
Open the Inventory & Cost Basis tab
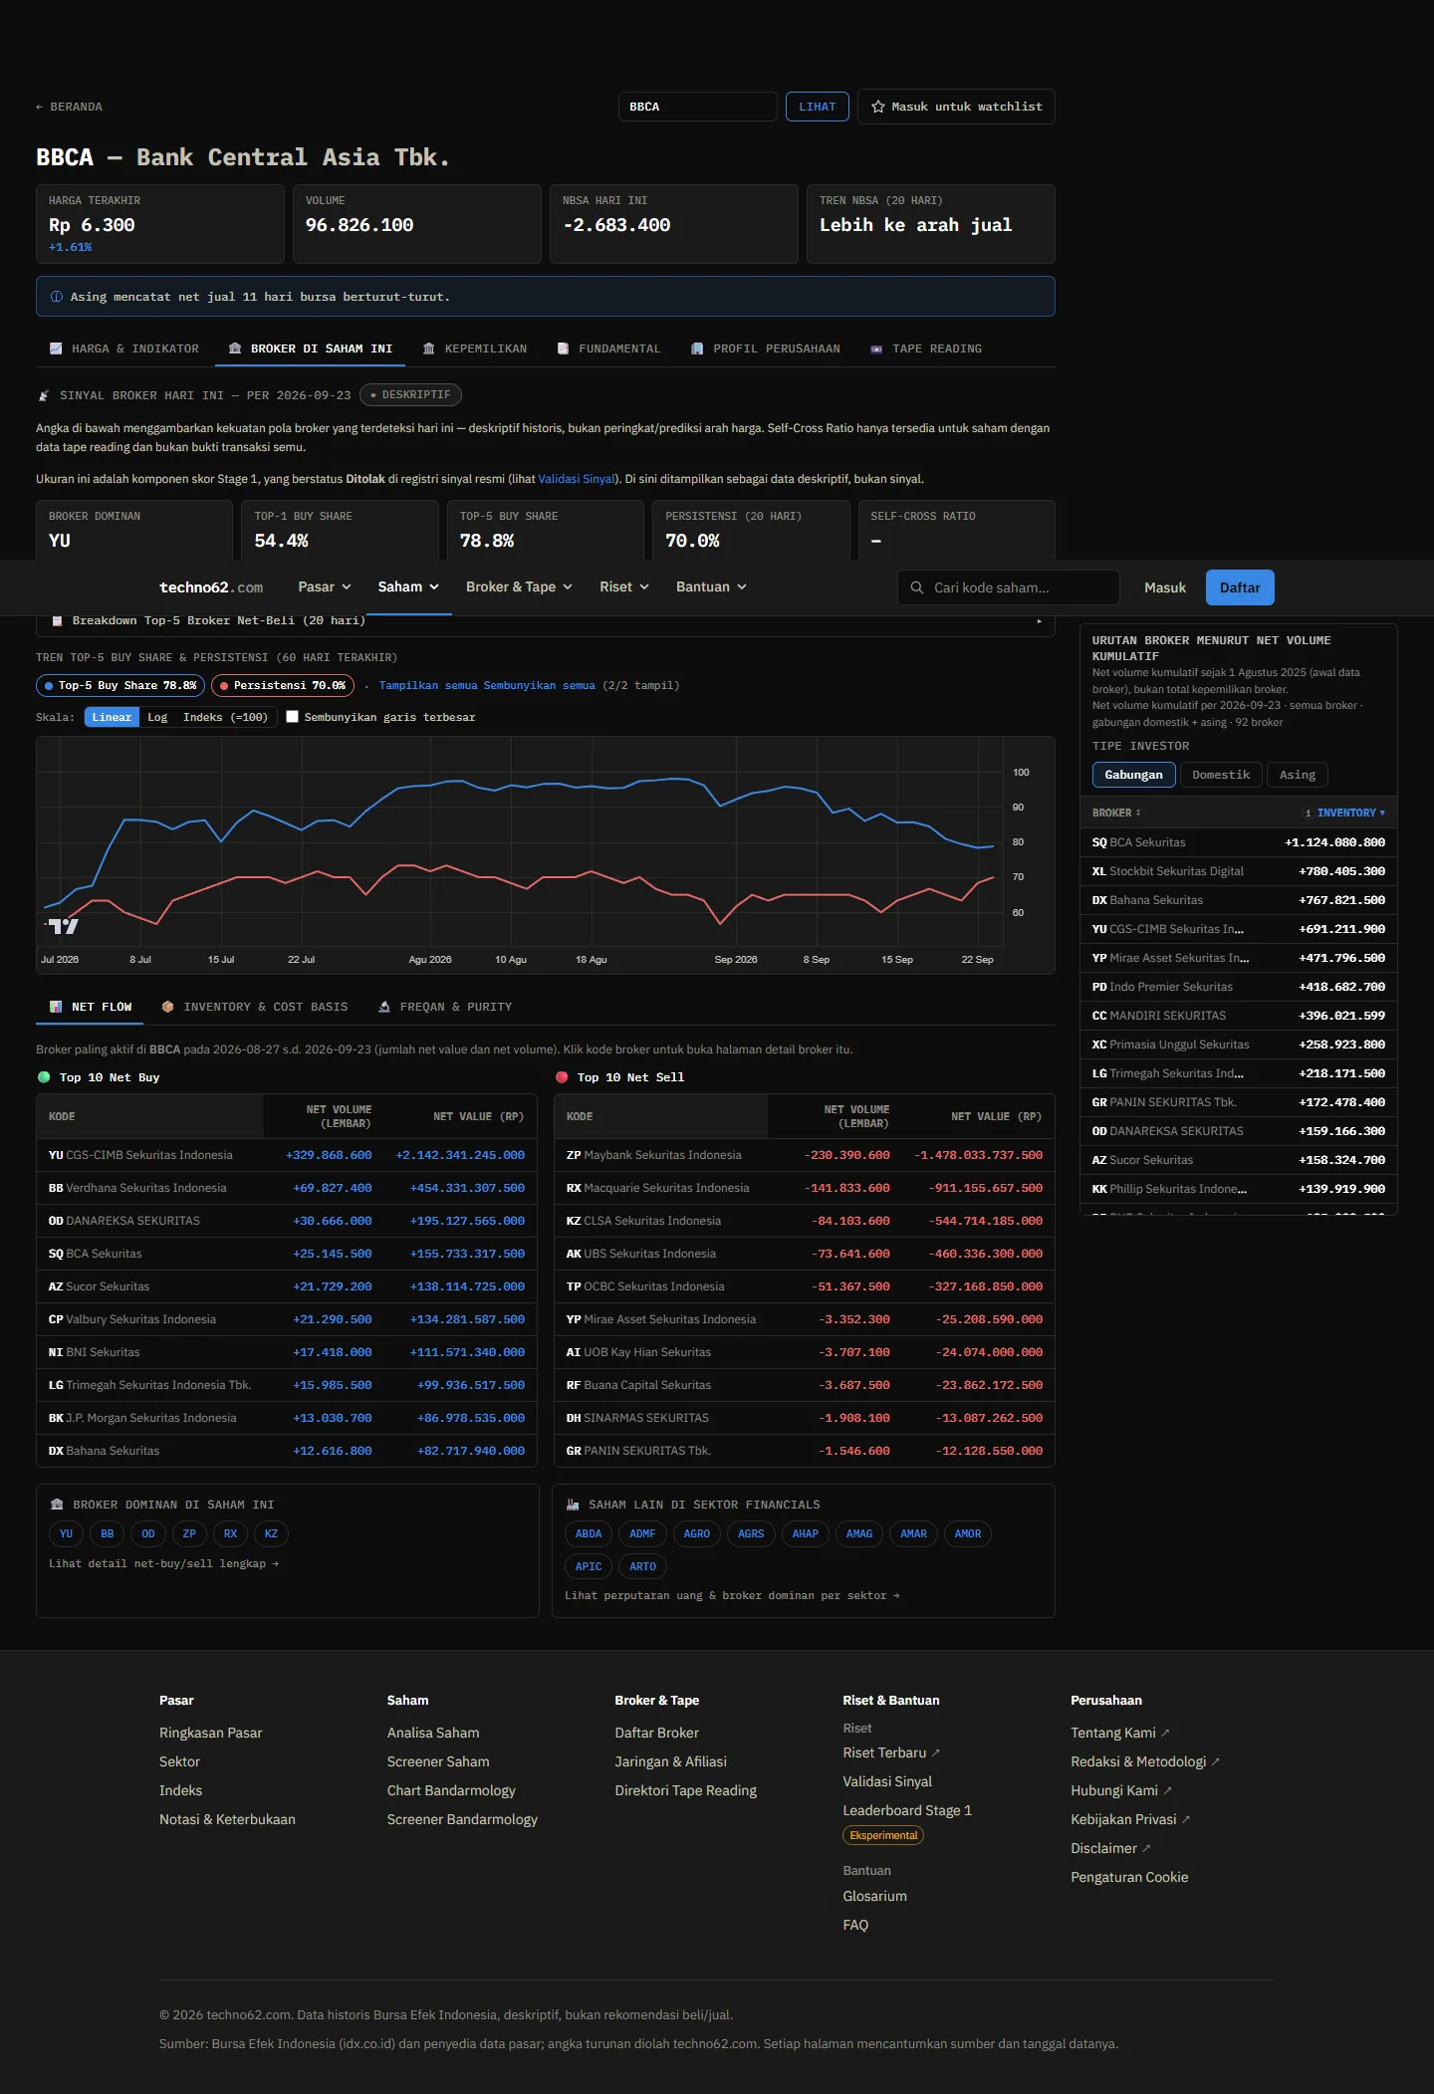255,1007
